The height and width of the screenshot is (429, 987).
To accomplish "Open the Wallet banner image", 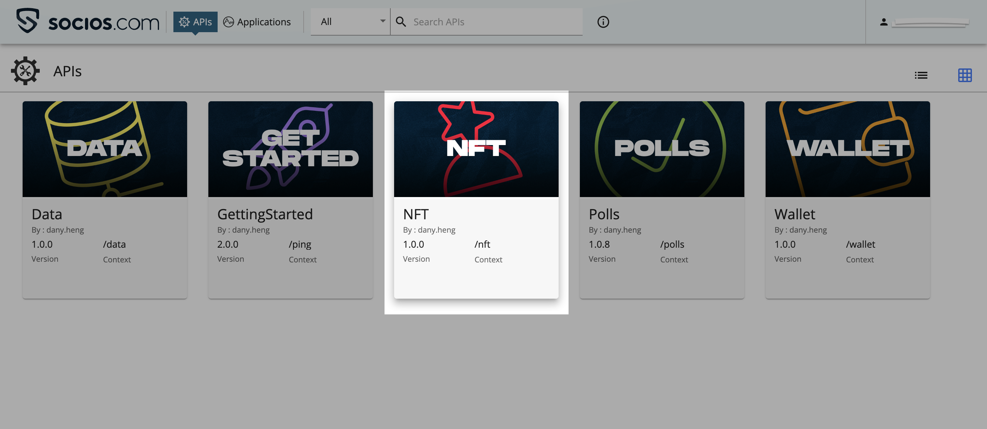I will (x=847, y=149).
